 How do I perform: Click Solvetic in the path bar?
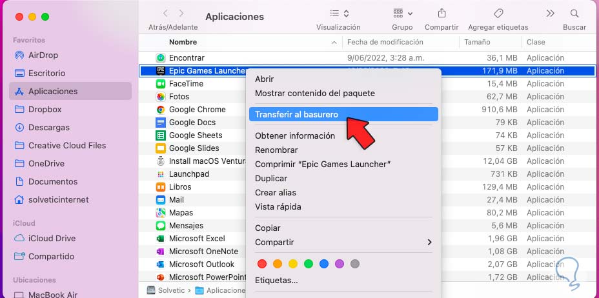click(x=166, y=290)
